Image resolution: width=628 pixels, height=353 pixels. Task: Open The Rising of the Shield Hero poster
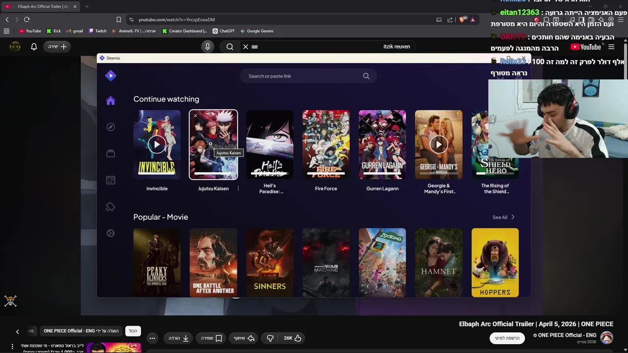[x=495, y=144]
